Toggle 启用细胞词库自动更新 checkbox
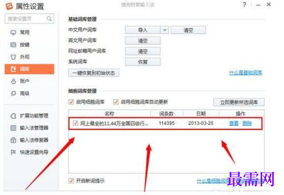 pyautogui.click(x=116, y=102)
